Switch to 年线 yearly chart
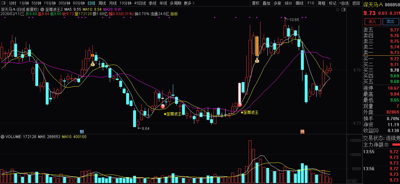The image size is (400, 184). (163, 3)
